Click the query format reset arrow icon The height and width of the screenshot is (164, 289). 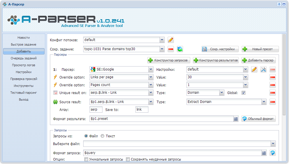click(x=273, y=153)
